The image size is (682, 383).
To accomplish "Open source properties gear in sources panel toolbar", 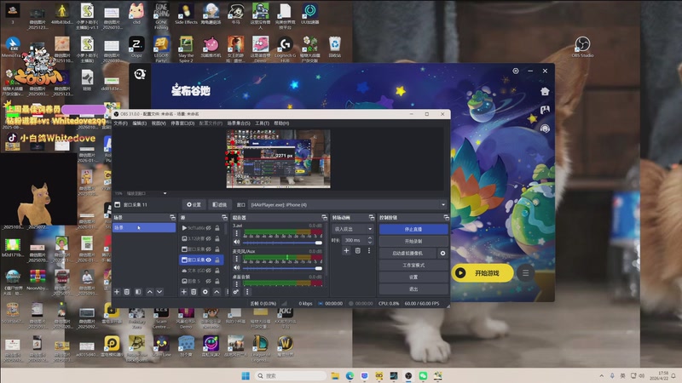I will [x=205, y=292].
